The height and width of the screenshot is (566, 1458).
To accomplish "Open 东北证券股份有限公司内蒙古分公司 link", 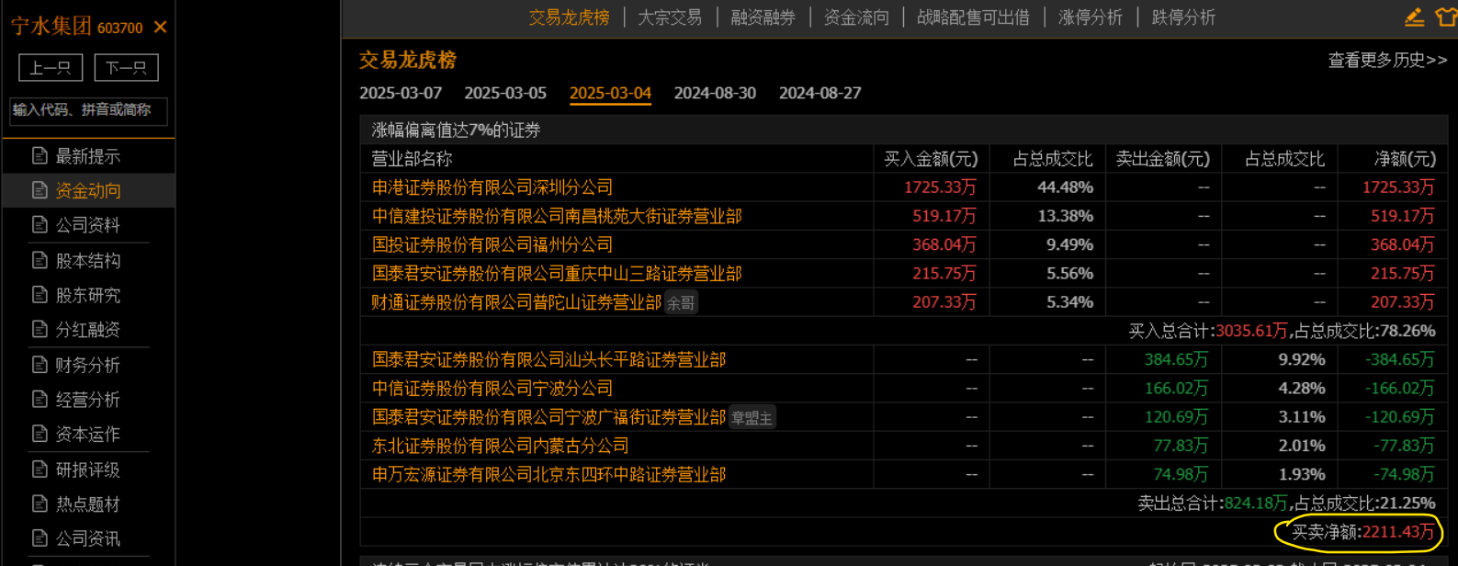I will 500,446.
